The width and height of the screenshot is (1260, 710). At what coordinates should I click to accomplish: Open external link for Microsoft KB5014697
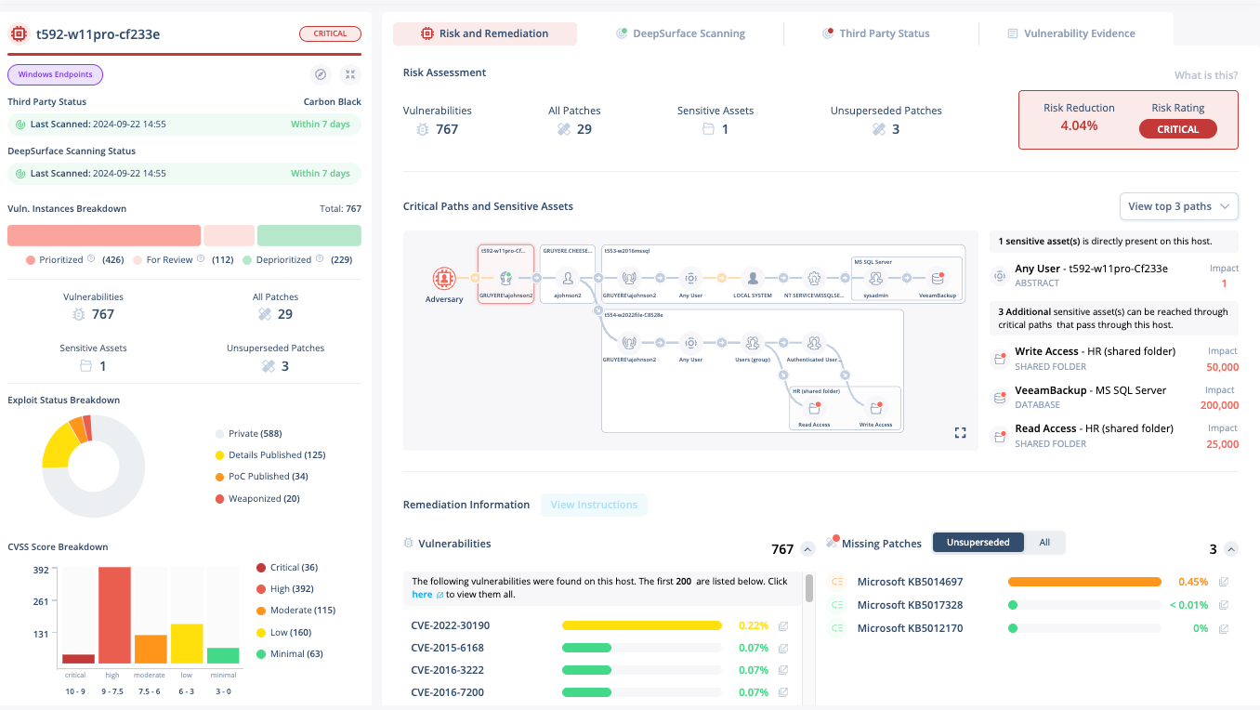tap(1224, 583)
